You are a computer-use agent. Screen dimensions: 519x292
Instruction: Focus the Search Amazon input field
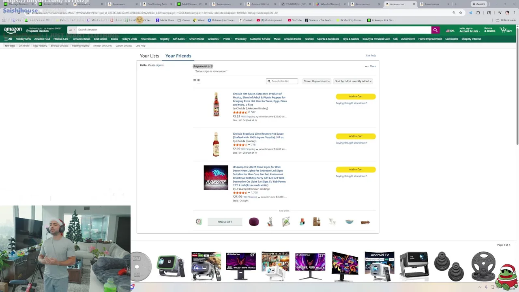tap(253, 30)
